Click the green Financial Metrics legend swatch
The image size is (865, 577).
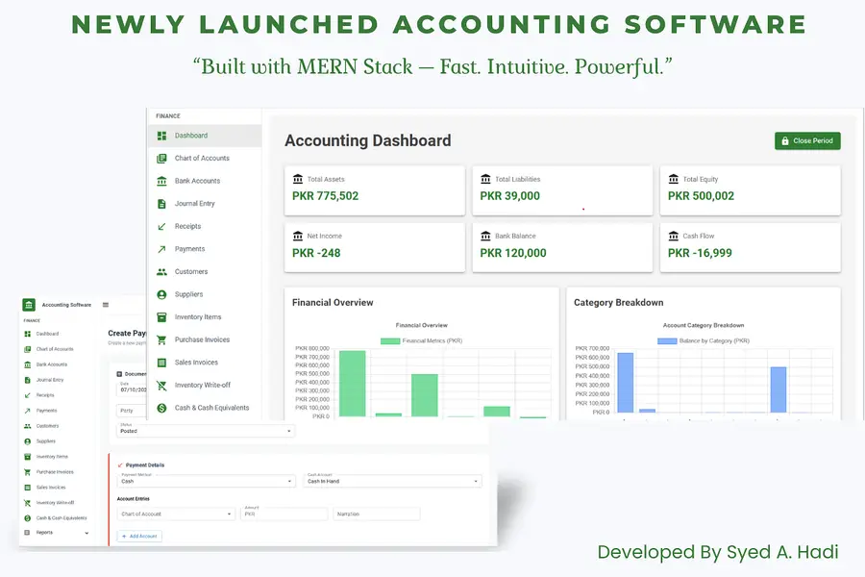(389, 341)
